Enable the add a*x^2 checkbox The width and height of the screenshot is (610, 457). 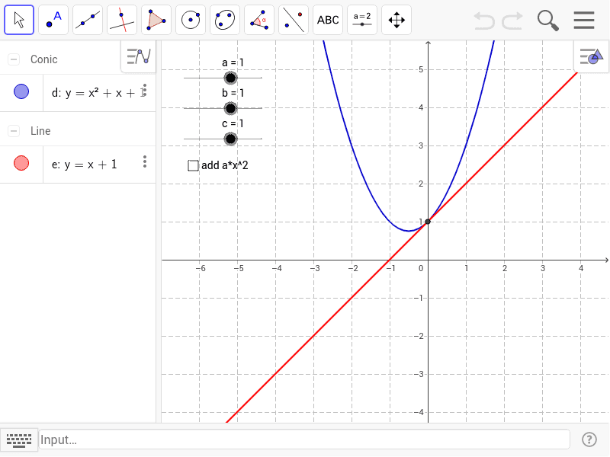click(193, 165)
